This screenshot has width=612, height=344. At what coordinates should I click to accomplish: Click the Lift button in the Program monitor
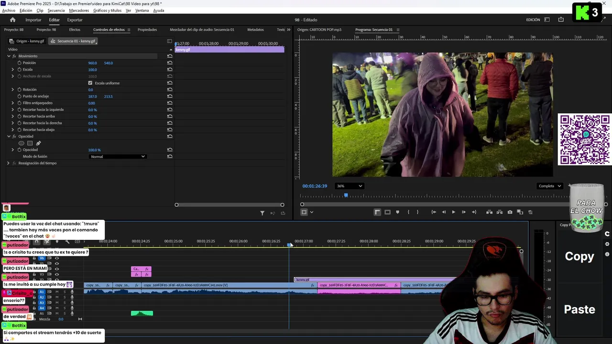click(x=489, y=212)
